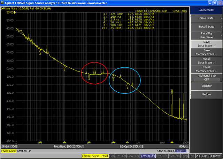The width and height of the screenshot is (223, 159).
Task: Click the Stop status indicator
Action: coord(185,156)
